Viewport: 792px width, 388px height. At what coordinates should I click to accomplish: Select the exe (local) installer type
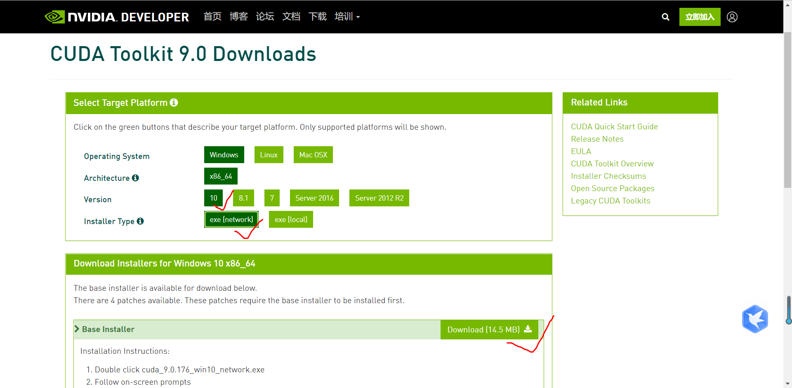click(291, 220)
